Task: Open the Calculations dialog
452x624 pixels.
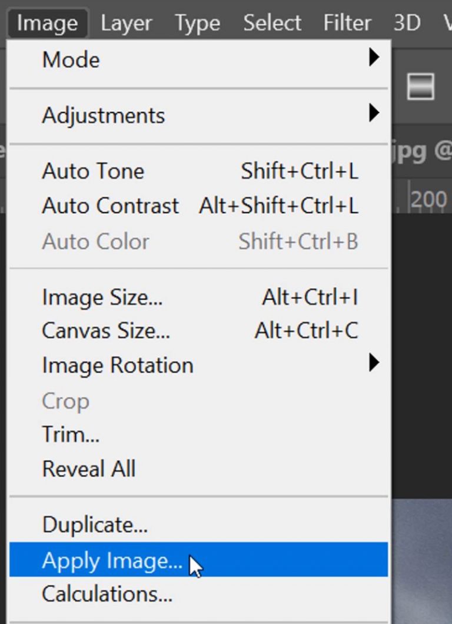Action: click(106, 593)
